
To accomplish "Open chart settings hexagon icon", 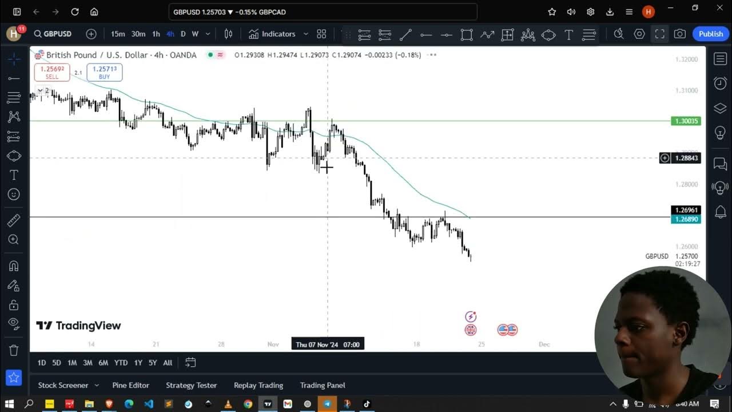I will pos(639,34).
